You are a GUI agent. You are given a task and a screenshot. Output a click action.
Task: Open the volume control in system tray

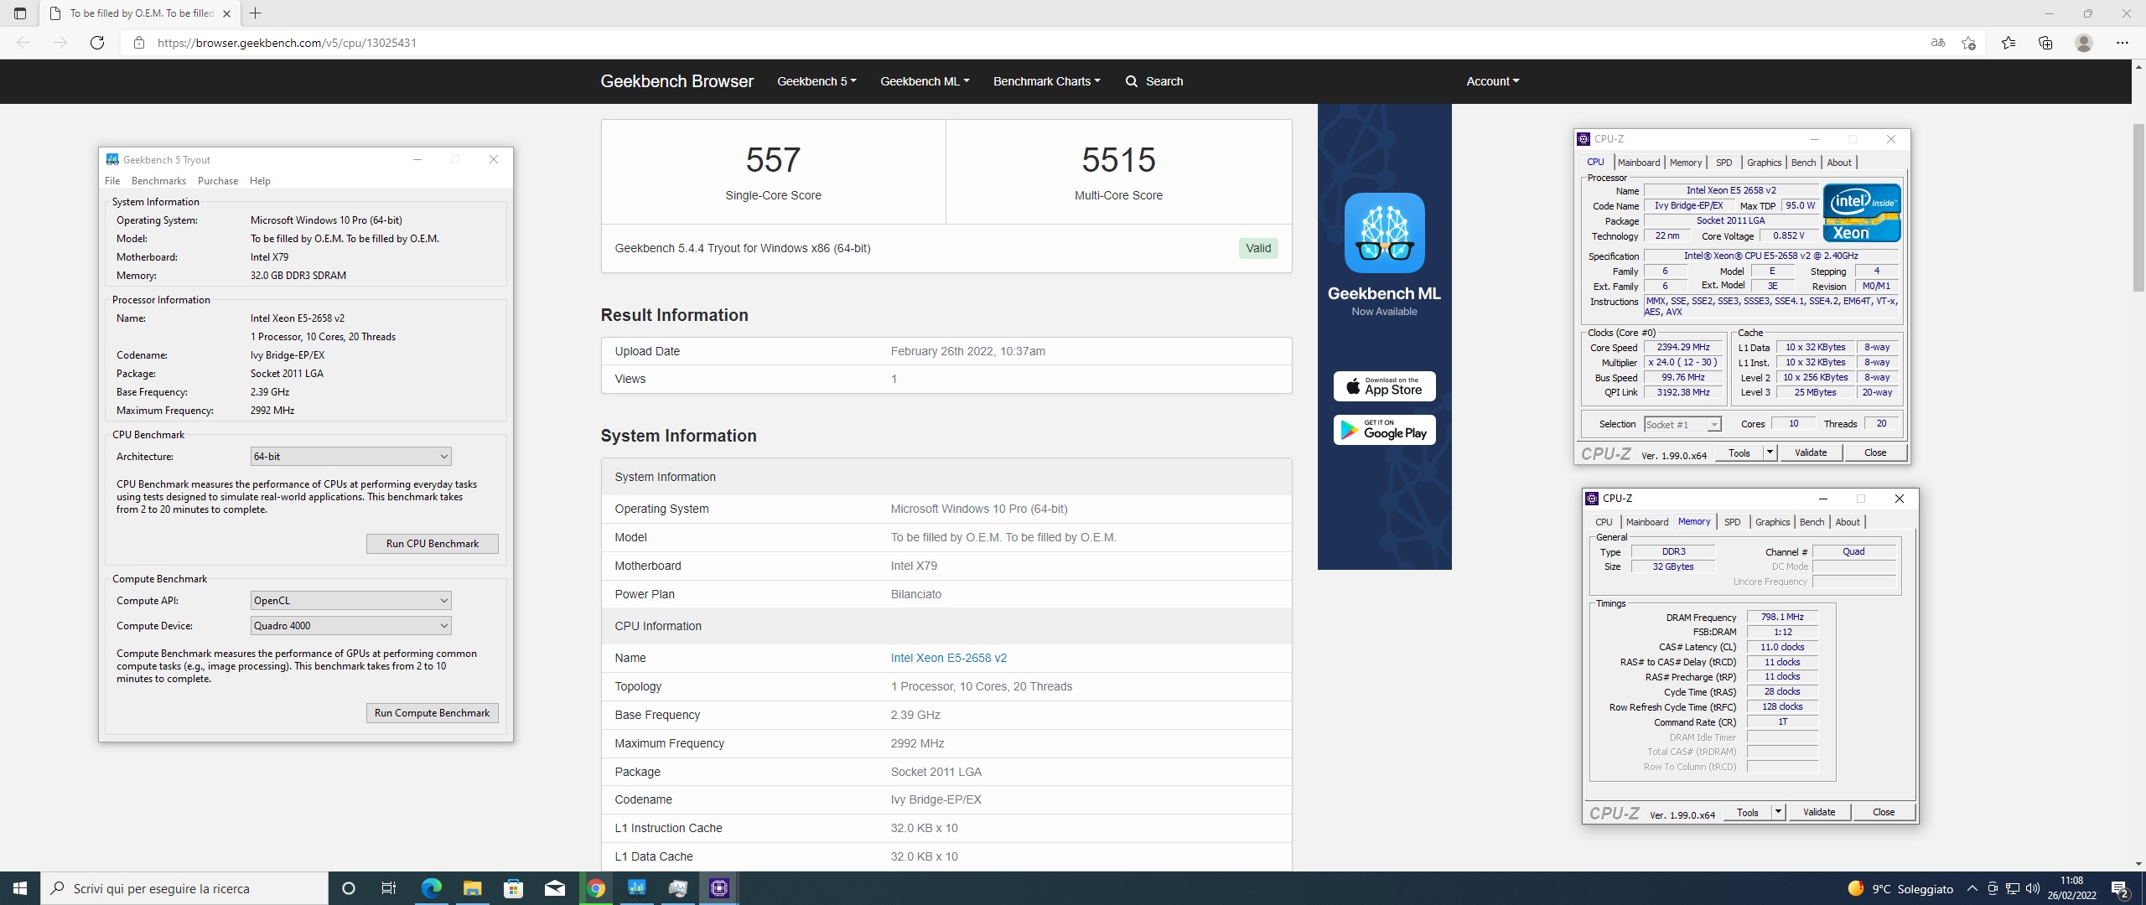point(2032,888)
